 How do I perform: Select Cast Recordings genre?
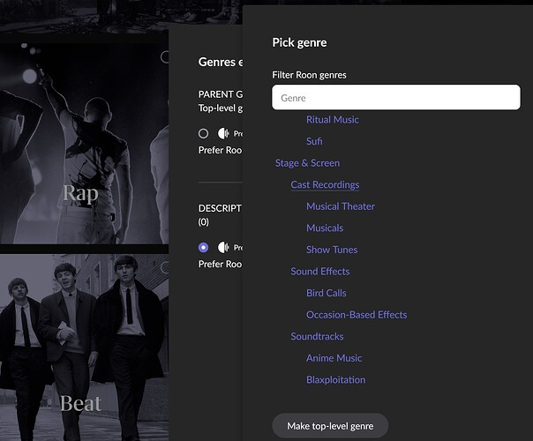click(325, 185)
